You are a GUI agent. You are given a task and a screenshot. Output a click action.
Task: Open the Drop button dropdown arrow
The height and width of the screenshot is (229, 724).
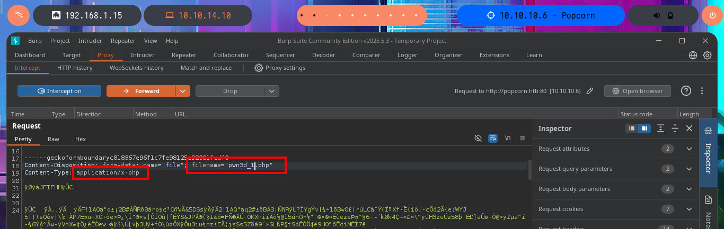click(272, 91)
